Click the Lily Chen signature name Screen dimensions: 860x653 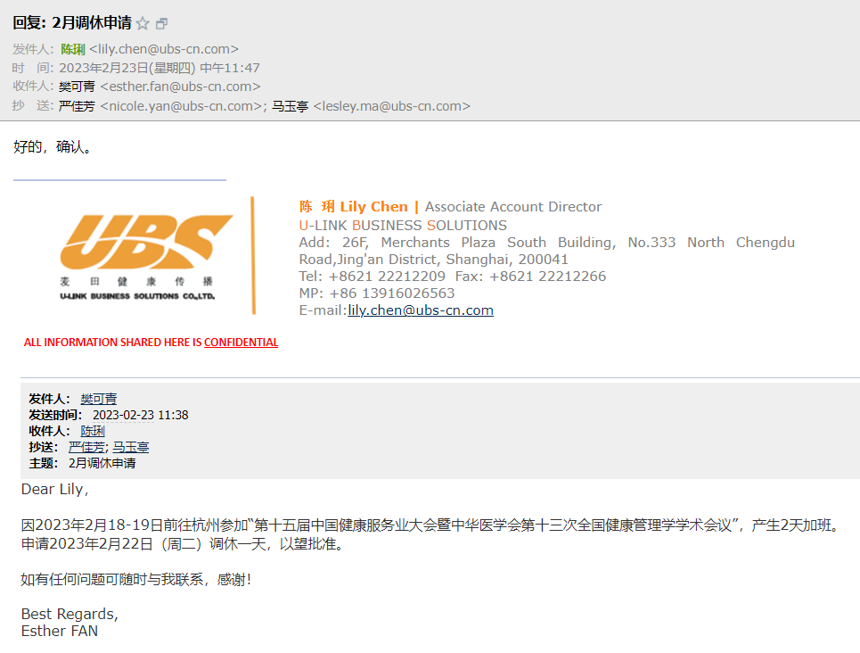pos(374,206)
